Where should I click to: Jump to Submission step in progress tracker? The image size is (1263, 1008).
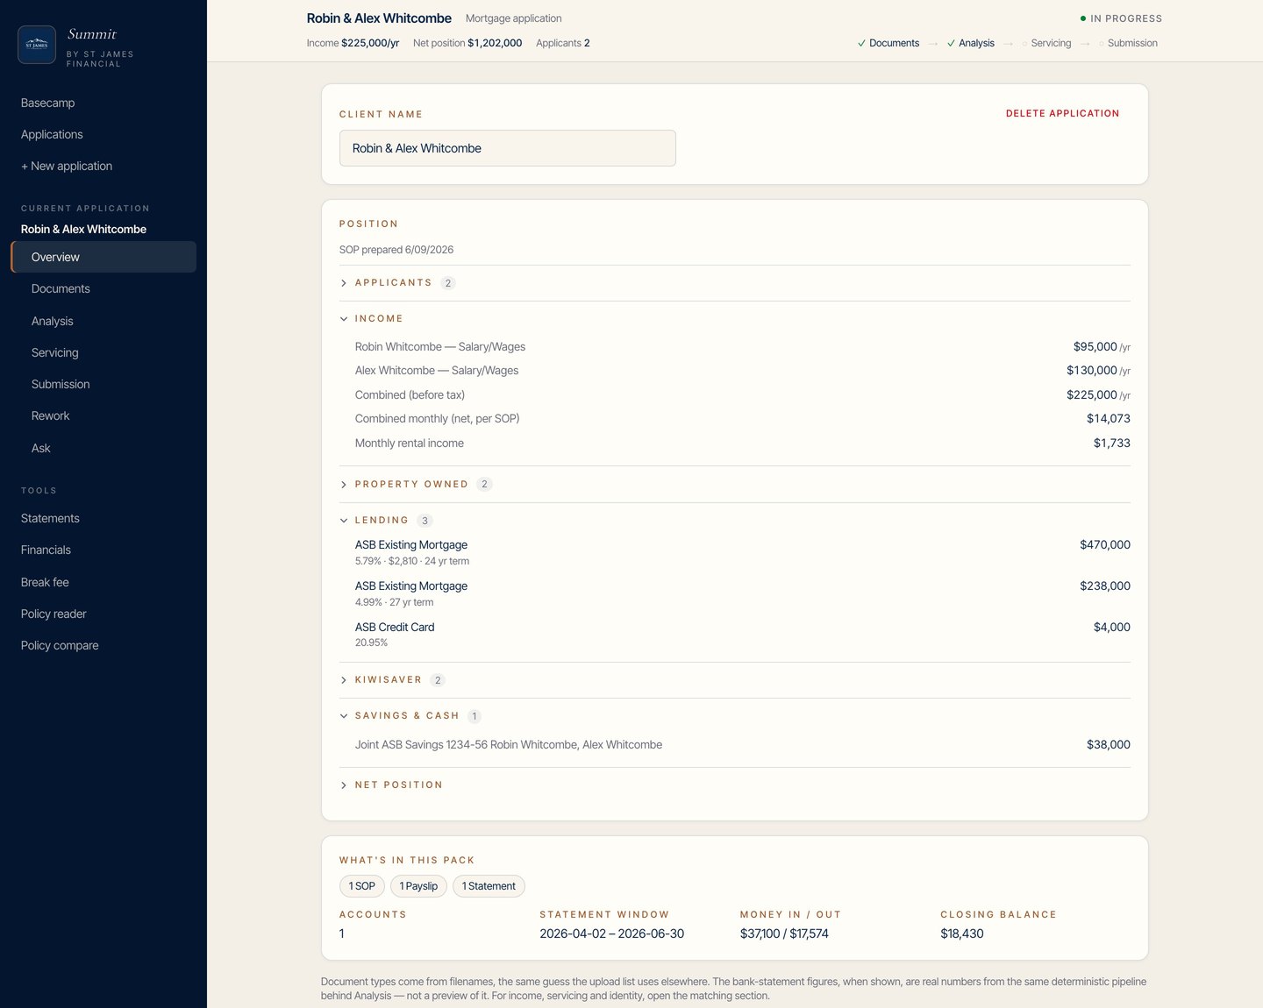(1128, 43)
